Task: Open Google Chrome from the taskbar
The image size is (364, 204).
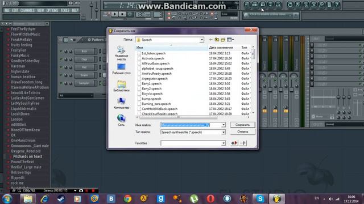Action: click(x=127, y=199)
